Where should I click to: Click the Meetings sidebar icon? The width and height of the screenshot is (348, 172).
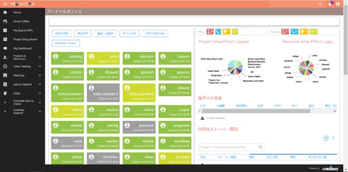(x=5, y=75)
